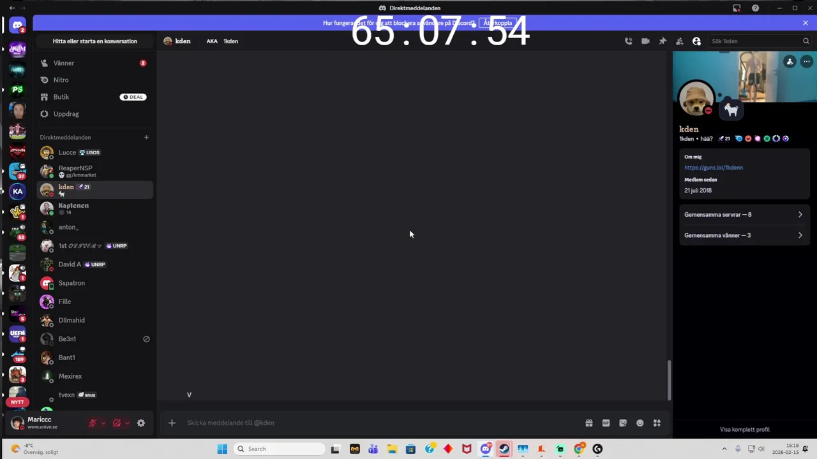Open the profile more options menu

tap(807, 62)
